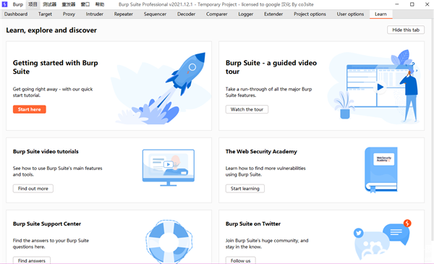Open the 项目 menu
This screenshot has width=434, height=264.
click(33, 4)
